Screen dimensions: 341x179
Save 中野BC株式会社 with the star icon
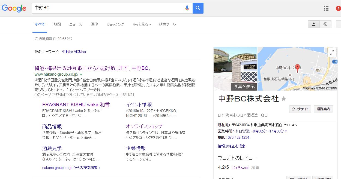point(284,98)
